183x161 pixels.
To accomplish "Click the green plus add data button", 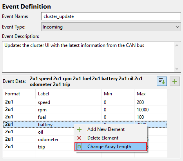I will (175, 81).
